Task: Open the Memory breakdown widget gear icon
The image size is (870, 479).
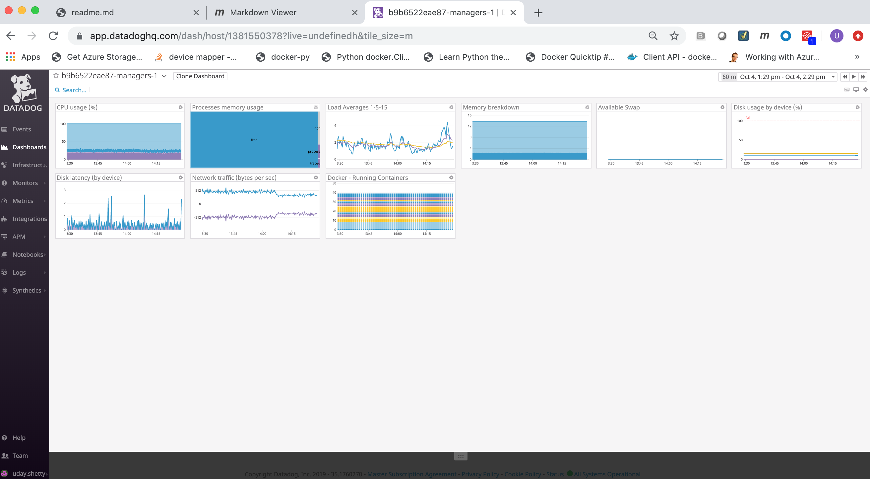Action: [587, 107]
